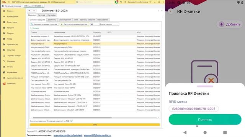Image resolution: width=245 pixels, height=137 pixels.
Task: Open the Места хранения subtab
Action: [65, 20]
